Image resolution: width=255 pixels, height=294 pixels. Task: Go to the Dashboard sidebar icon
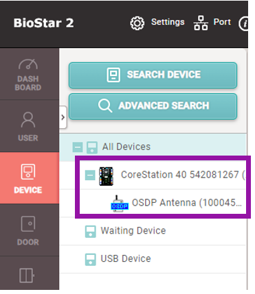pos(28,75)
